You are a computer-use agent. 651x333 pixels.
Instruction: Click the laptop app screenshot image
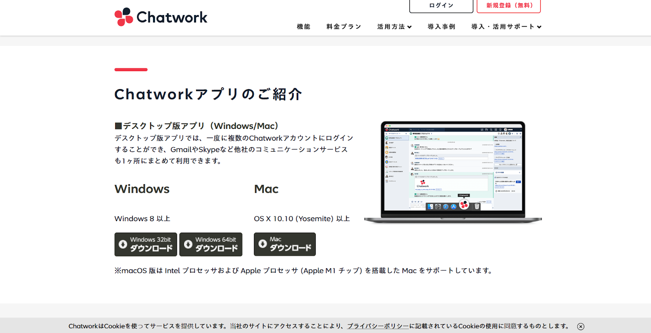(453, 172)
